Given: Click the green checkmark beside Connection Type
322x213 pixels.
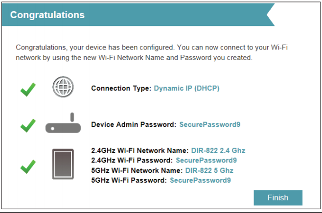Looking at the screenshot, I should 27,89.
